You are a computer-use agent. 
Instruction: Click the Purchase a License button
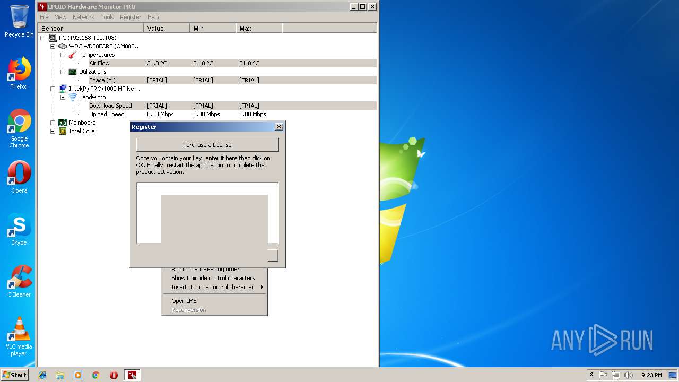coord(207,145)
